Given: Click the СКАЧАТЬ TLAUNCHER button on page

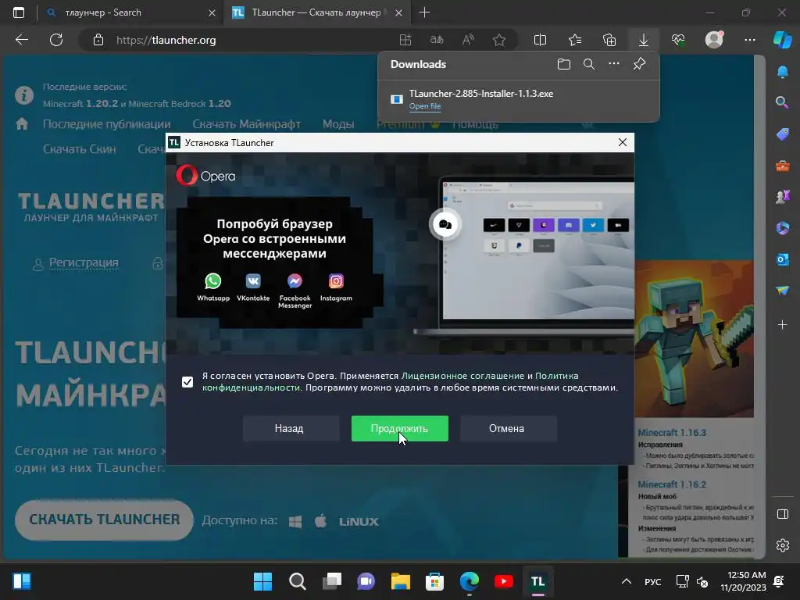Looking at the screenshot, I should [104, 520].
